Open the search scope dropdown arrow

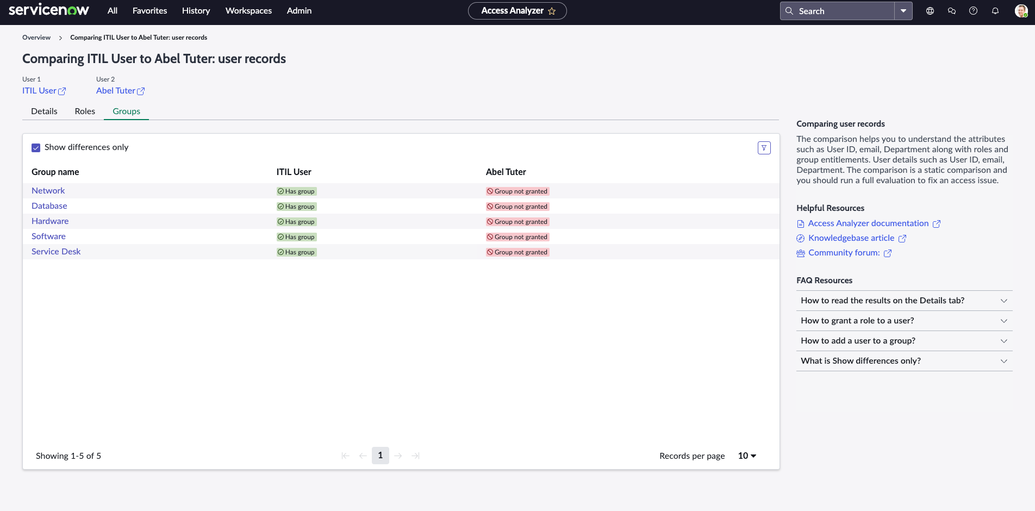pyautogui.click(x=903, y=11)
